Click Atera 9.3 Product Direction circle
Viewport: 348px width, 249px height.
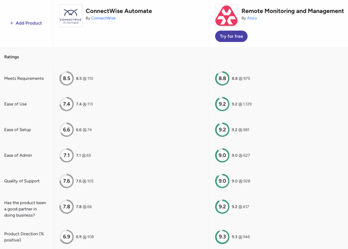pos(222,237)
